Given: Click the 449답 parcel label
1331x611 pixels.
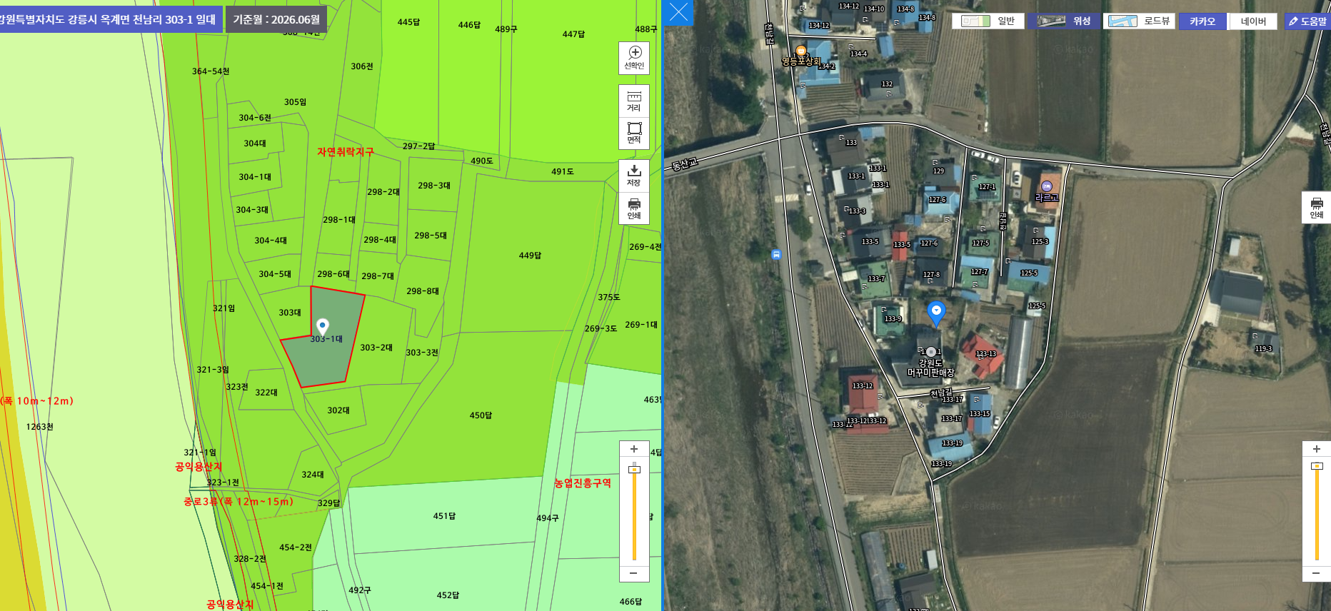Looking at the screenshot, I should 530,256.
